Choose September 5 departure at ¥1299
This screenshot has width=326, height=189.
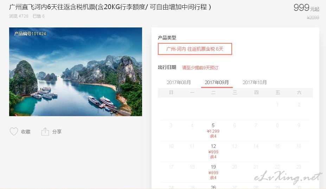coord(213,131)
